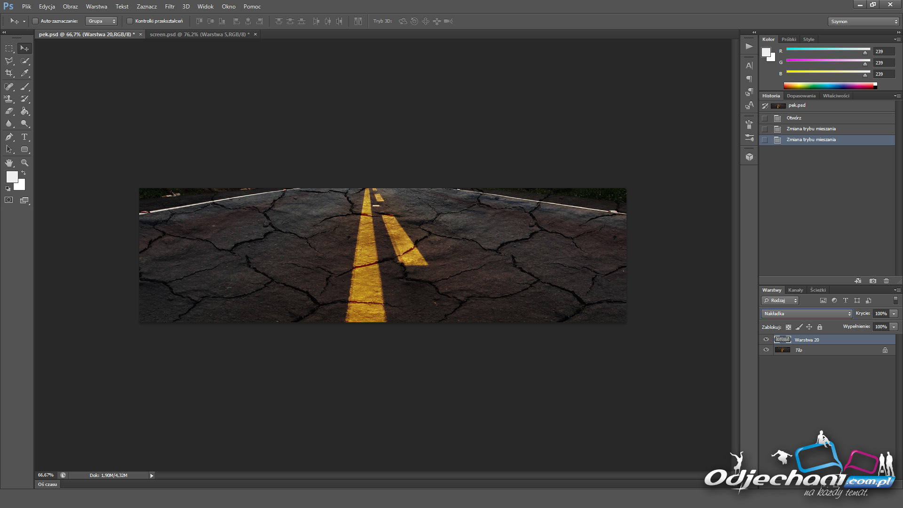903x508 pixels.
Task: Delete current state in History panel
Action: click(x=887, y=281)
